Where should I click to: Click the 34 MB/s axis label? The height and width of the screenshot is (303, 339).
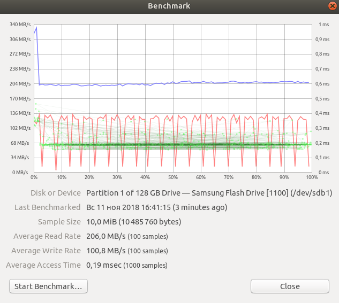20,158
